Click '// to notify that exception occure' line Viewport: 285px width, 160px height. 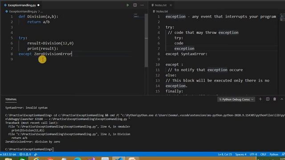[205, 70]
